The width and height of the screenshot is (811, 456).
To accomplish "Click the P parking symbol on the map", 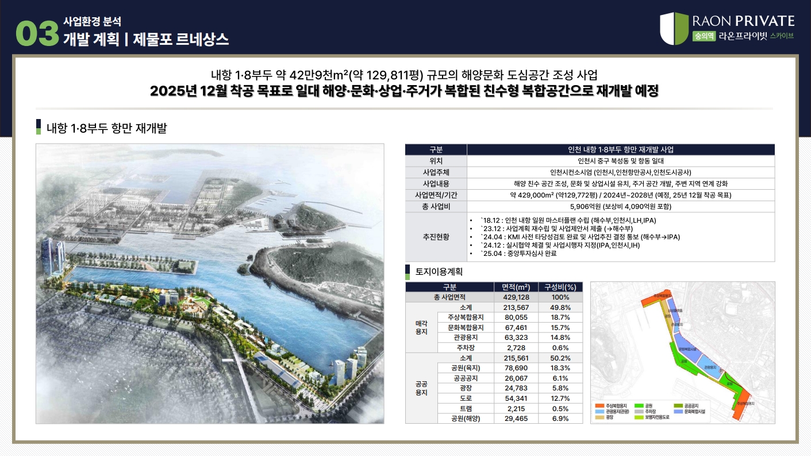I will coord(721,371).
